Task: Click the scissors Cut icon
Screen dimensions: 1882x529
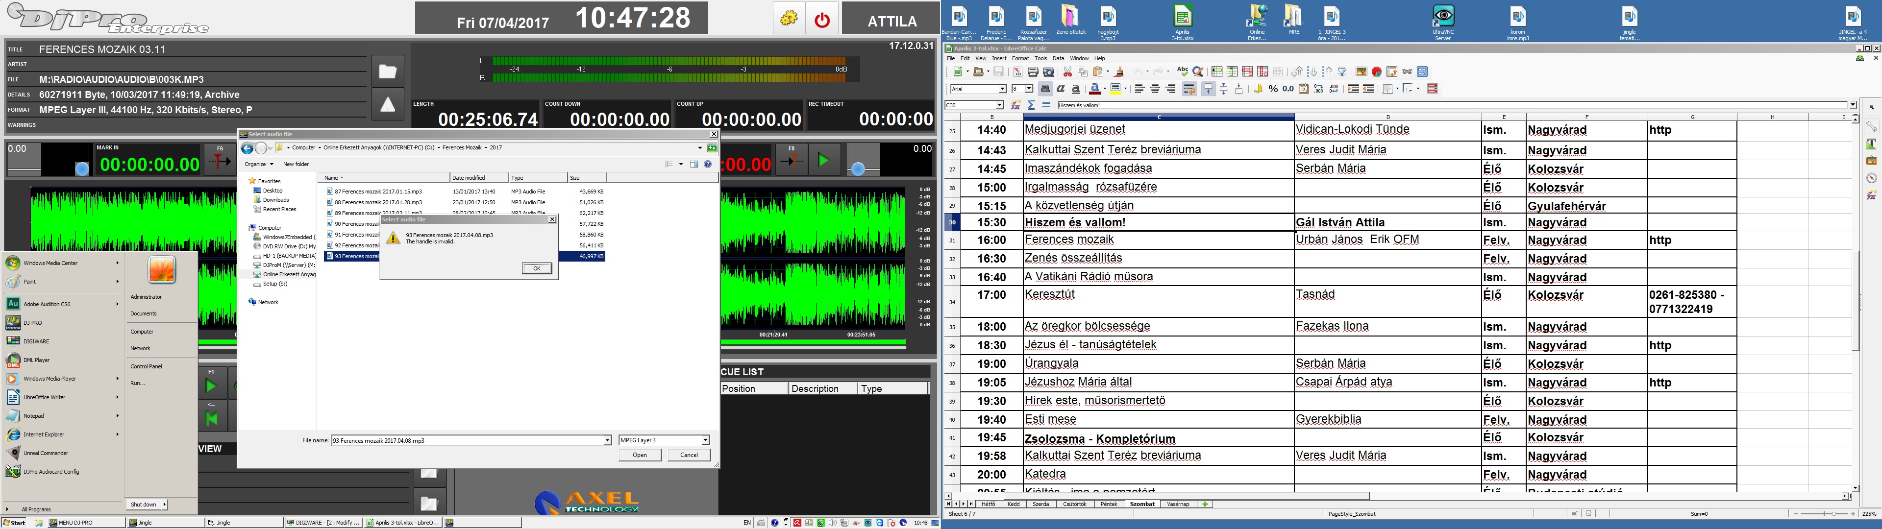Action: [1067, 72]
